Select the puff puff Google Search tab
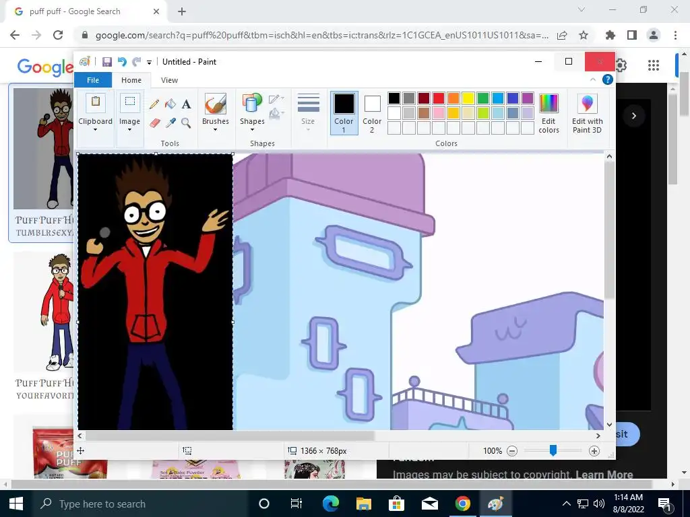 [86, 11]
